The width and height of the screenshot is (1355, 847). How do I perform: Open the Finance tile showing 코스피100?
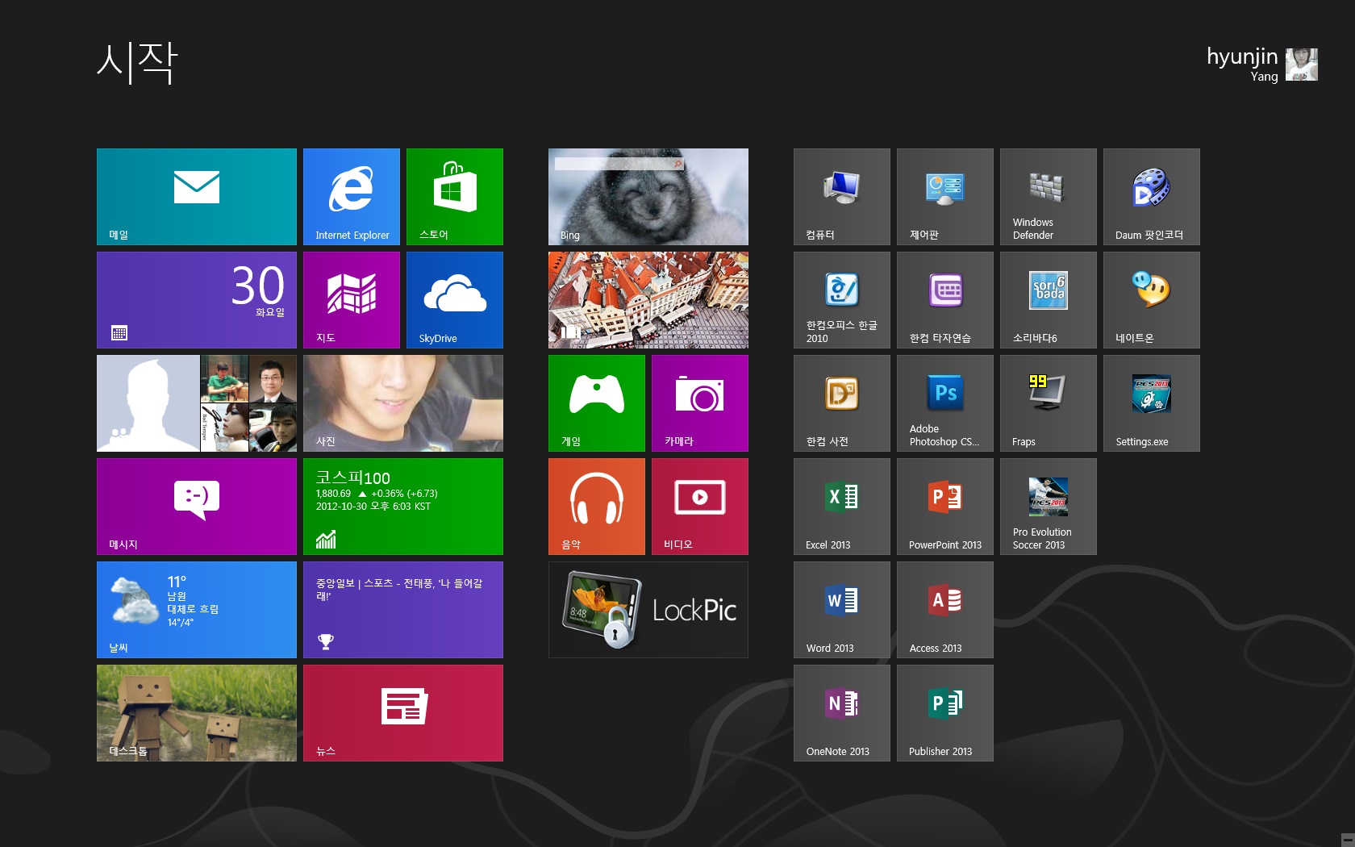coord(403,507)
